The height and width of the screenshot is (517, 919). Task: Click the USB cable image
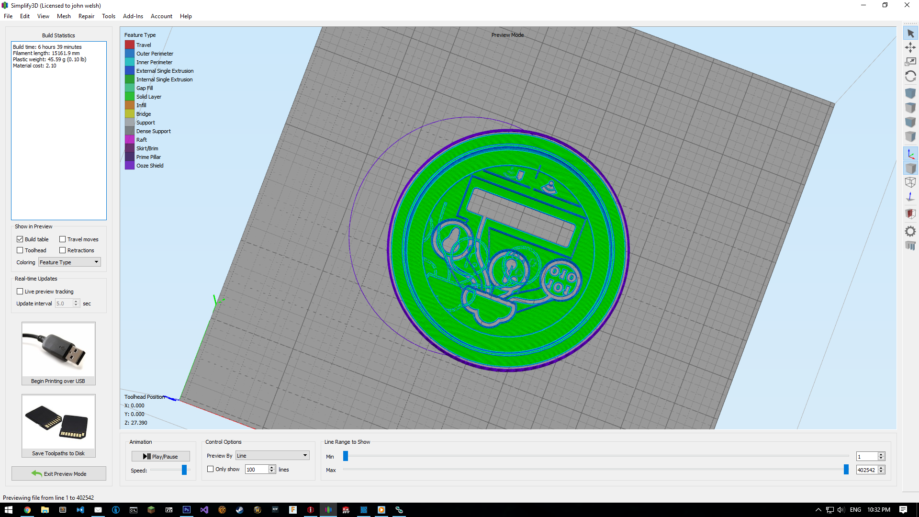coord(58,349)
